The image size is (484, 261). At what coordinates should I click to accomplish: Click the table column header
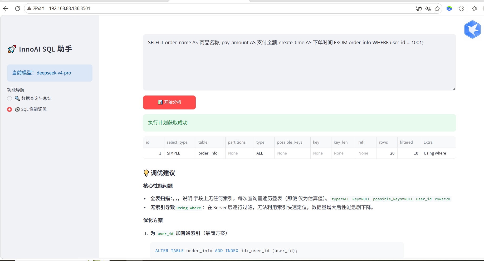(x=211, y=142)
